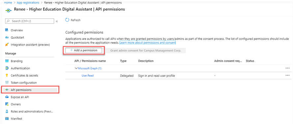This screenshot has height=124, width=293.
Task: Open the Authentication section
Action: [x=20, y=68]
